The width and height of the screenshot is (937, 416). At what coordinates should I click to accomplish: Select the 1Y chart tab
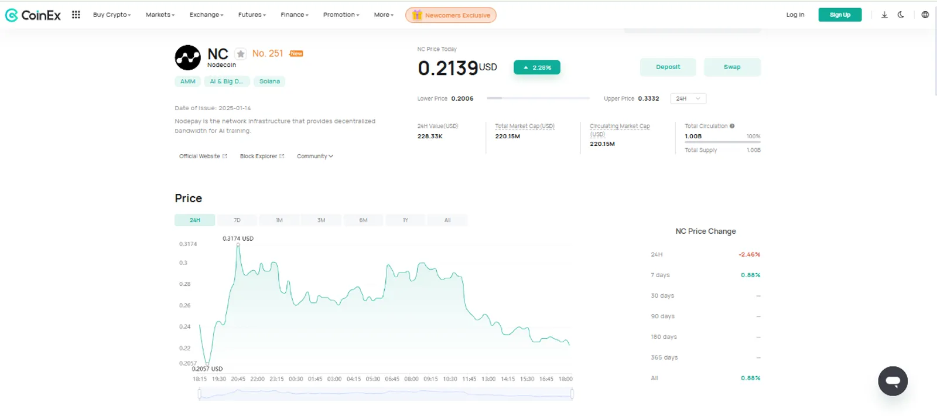[x=405, y=220]
